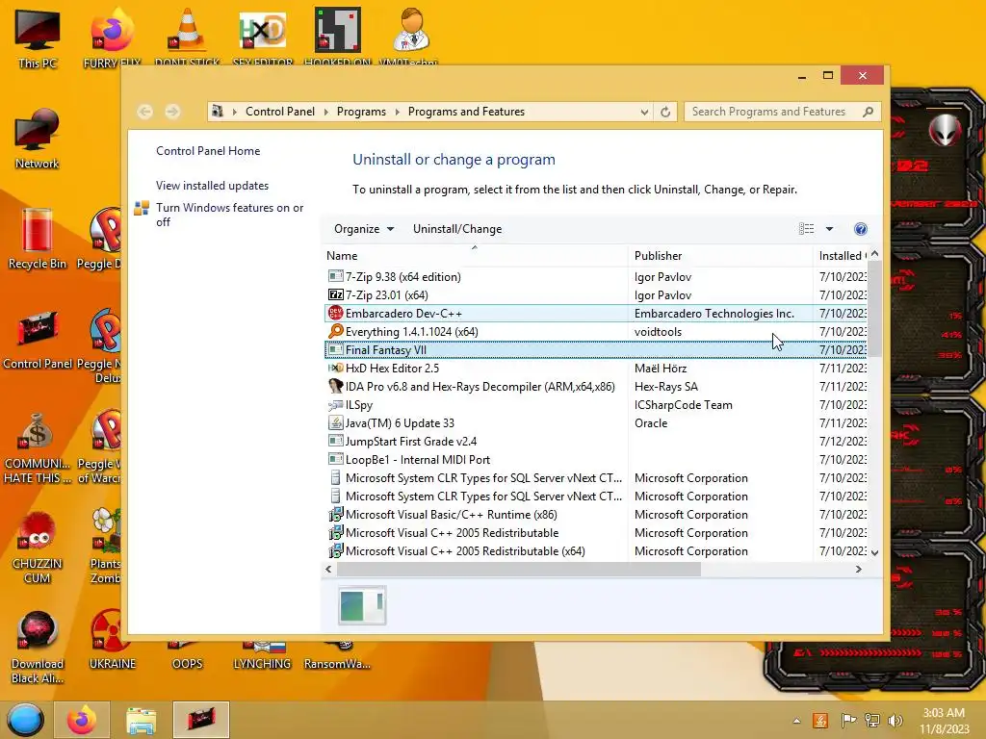
Task: Select 7-Zip 9.38 (x64 edition) entry
Action: (x=595, y=277)
